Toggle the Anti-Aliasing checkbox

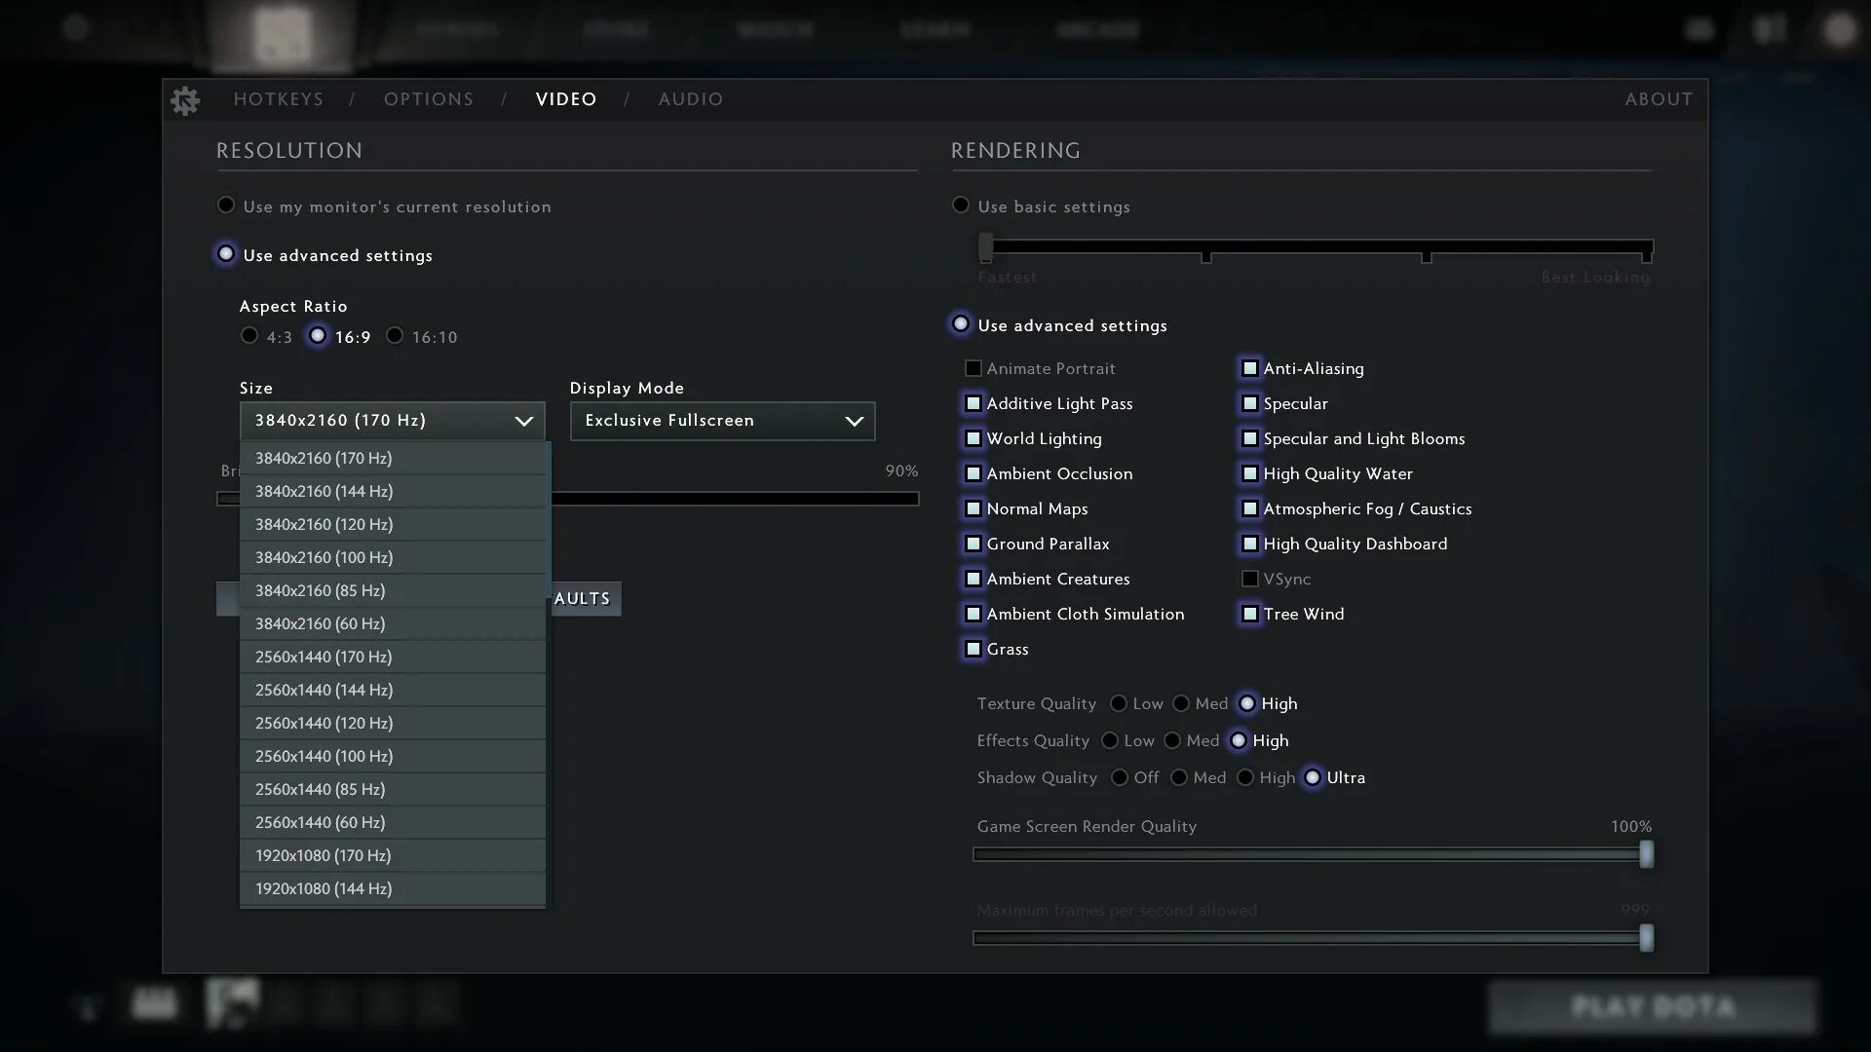point(1249,369)
